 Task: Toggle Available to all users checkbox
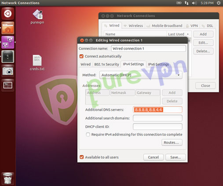[82, 157]
